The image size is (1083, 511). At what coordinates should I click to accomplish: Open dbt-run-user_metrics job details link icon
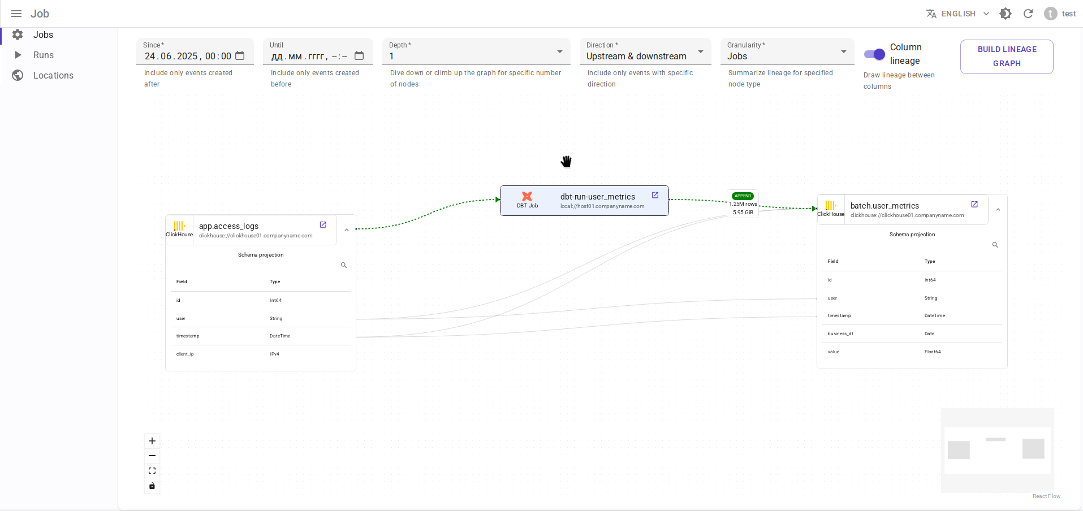click(655, 195)
